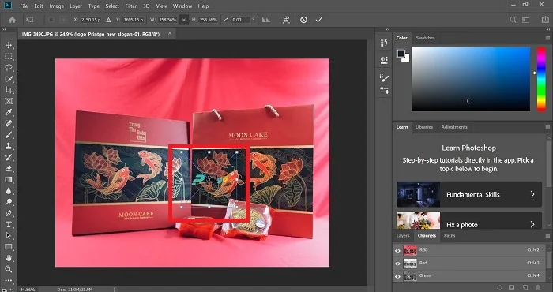Select the Dodge tool
This screenshot has height=292, width=553.
coord(9,202)
